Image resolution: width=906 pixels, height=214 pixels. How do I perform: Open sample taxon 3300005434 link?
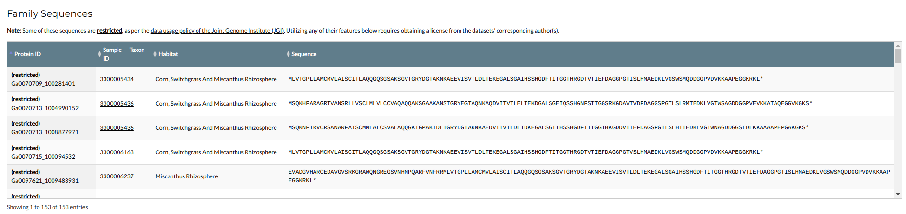click(117, 79)
